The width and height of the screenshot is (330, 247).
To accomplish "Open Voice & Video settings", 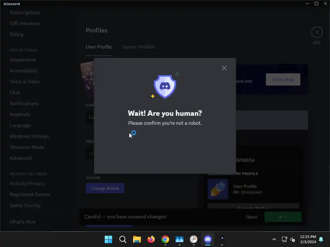I will pos(25,82).
